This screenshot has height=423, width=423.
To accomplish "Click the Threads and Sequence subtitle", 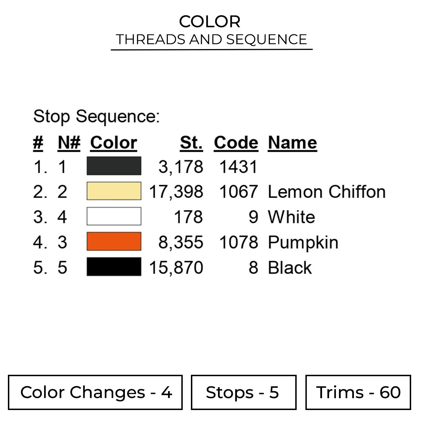I will coord(211,39).
